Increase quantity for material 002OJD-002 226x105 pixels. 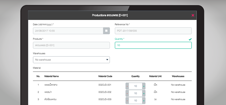pos(144,93)
